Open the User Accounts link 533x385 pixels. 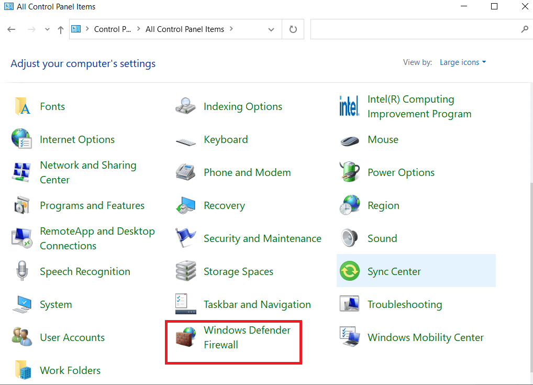(x=72, y=337)
